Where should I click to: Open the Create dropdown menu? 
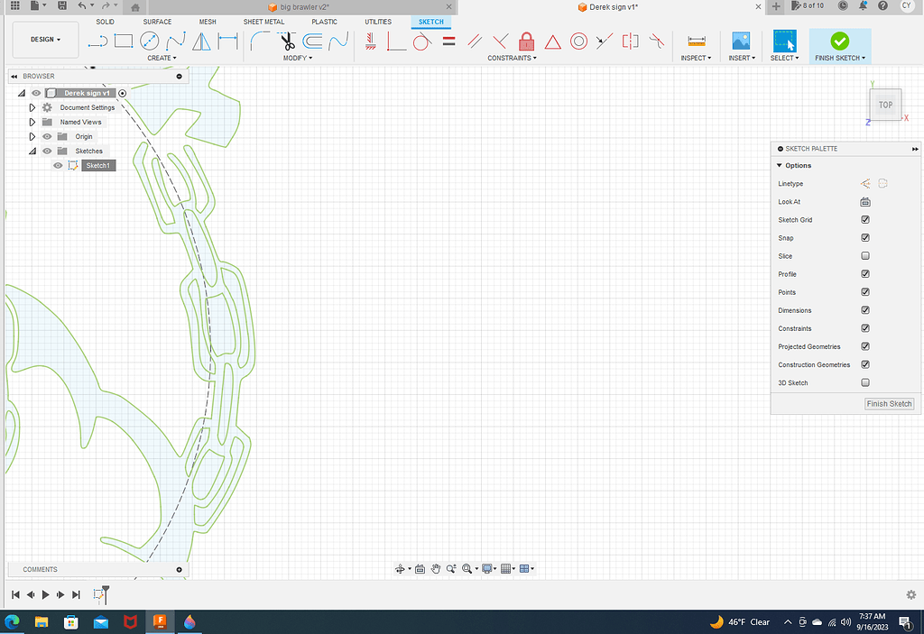(162, 58)
